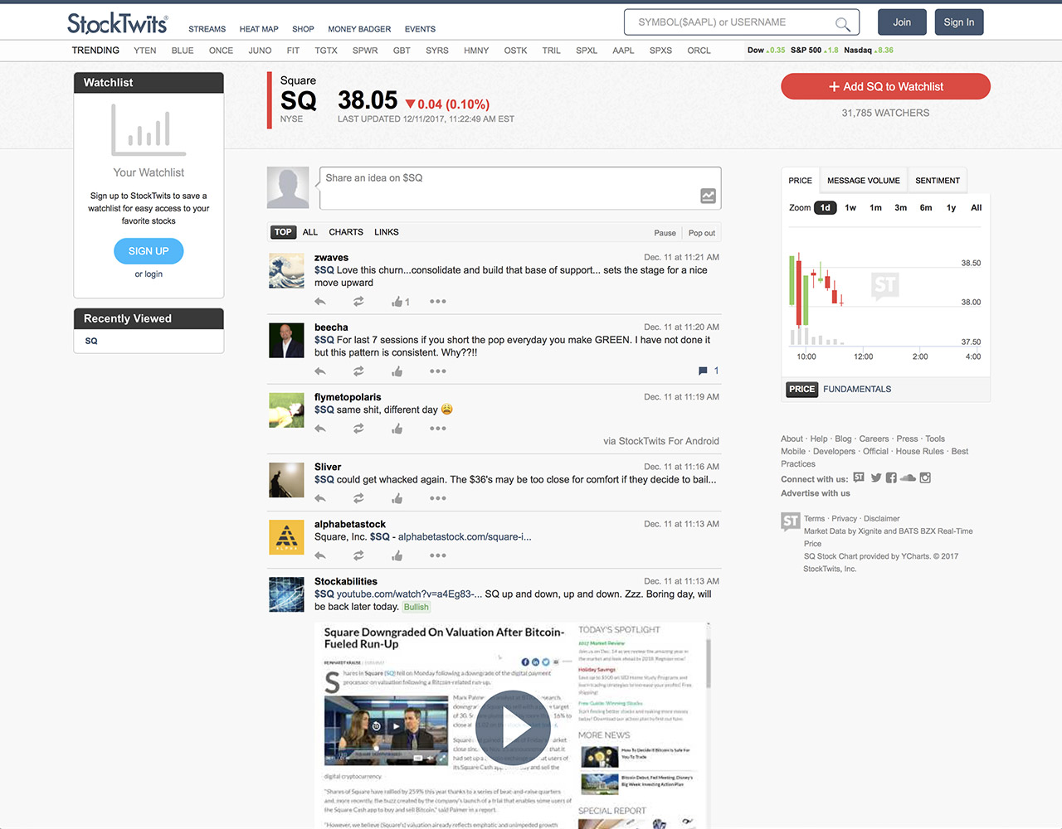This screenshot has width=1062, height=829.
Task: Set chart zoom to 1m
Action: click(x=875, y=208)
